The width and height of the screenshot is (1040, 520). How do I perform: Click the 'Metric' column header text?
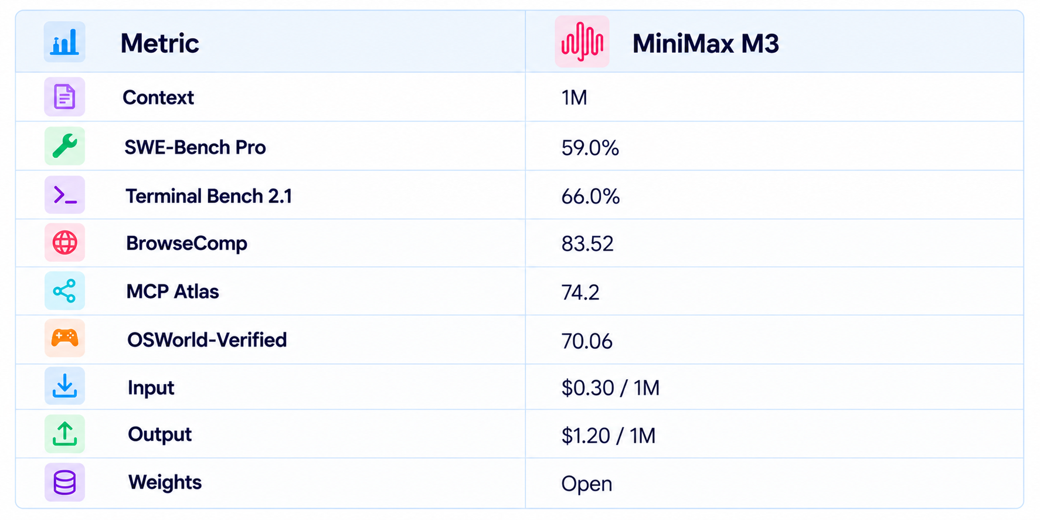click(x=159, y=43)
